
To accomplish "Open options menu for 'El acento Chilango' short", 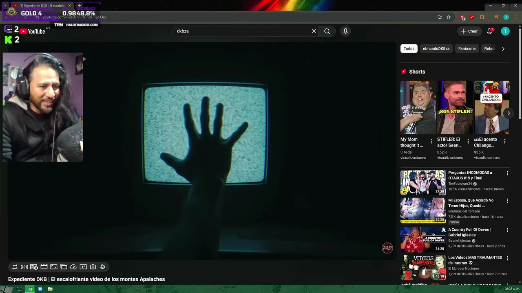I will 505,142.
